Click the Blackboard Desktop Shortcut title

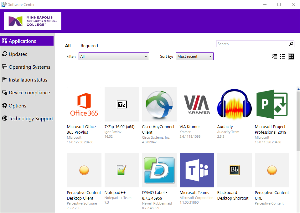[233, 195]
